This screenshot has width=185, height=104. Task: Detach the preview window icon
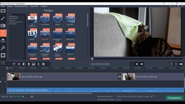point(171,64)
